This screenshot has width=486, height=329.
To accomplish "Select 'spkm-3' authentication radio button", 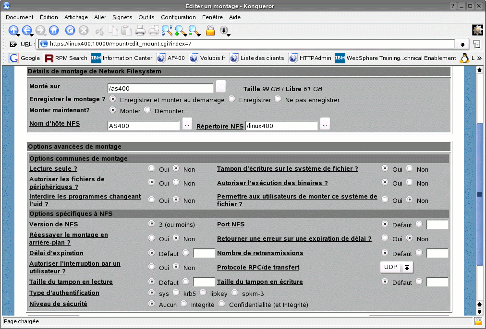I will [235, 293].
